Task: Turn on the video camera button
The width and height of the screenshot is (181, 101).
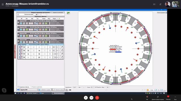Action: click(91, 98)
